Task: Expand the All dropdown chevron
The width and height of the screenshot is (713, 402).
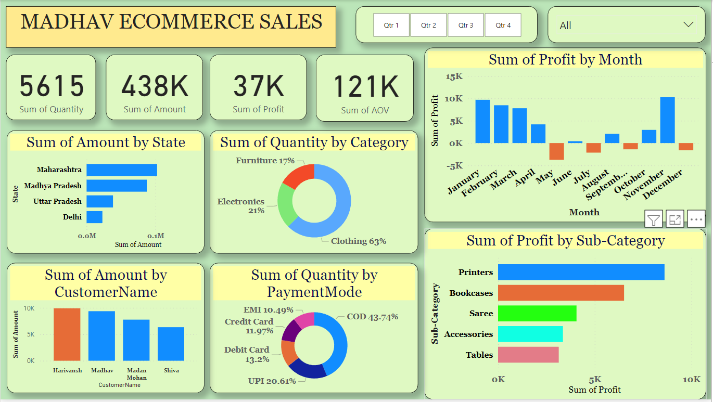Action: click(688, 25)
